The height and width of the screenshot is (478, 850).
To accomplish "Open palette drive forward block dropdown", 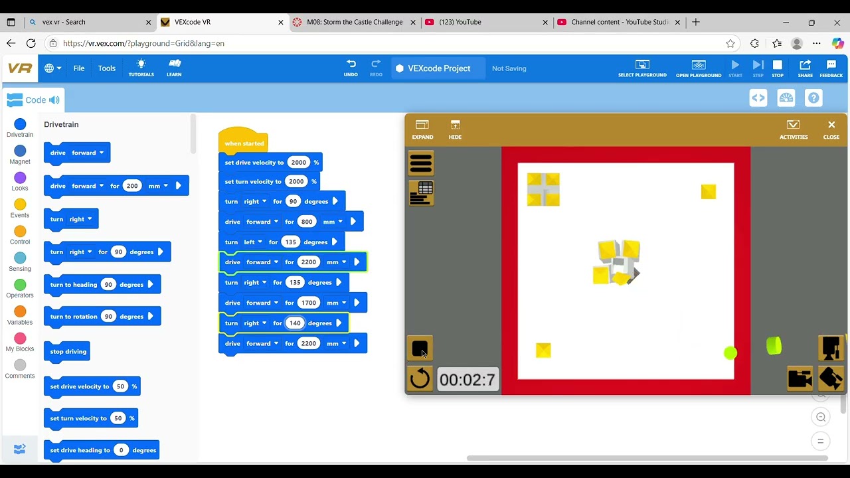I will [x=88, y=153].
